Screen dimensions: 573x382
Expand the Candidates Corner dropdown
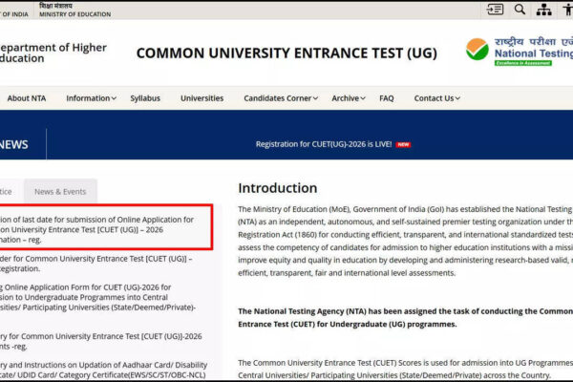coord(281,98)
